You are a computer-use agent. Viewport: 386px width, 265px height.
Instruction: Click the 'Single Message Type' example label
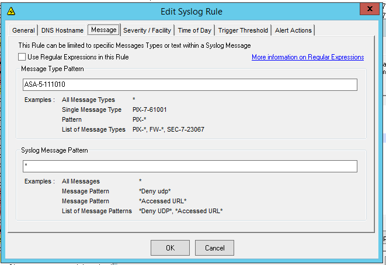92,109
